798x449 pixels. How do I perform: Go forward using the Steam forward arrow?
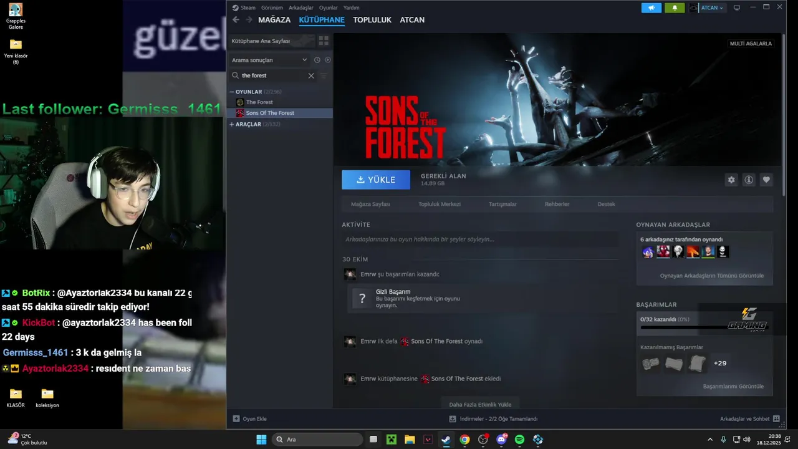(248, 20)
